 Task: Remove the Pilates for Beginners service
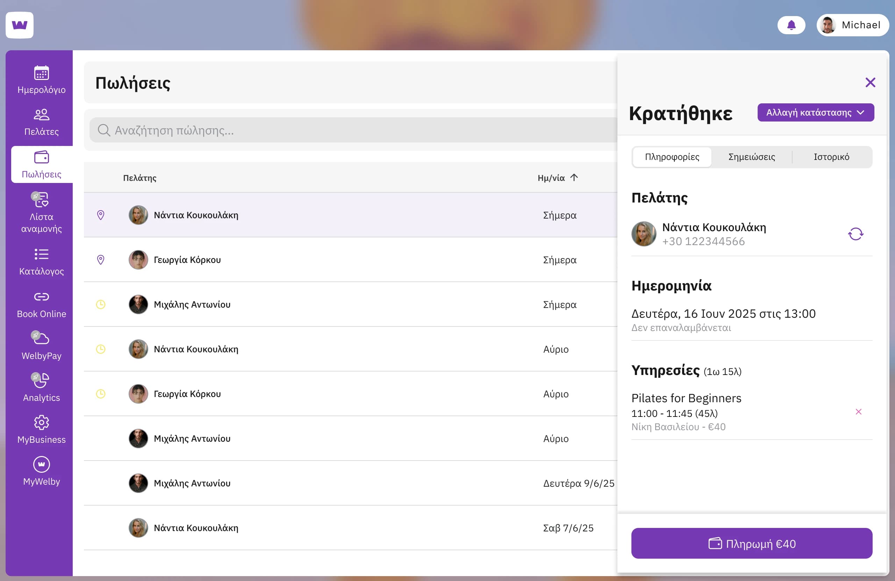pyautogui.click(x=859, y=412)
